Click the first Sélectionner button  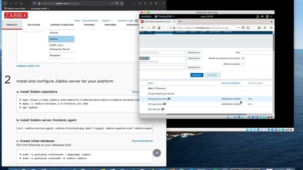click(194, 52)
